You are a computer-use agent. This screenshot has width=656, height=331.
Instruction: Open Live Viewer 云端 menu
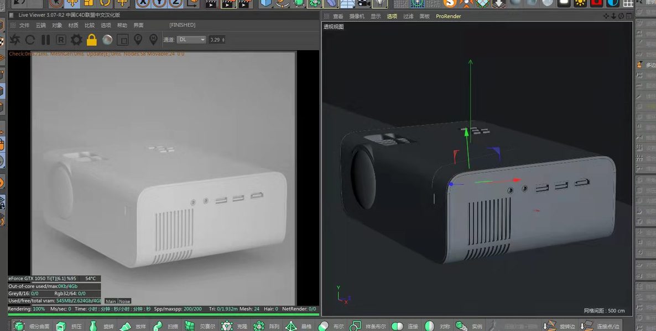point(40,25)
